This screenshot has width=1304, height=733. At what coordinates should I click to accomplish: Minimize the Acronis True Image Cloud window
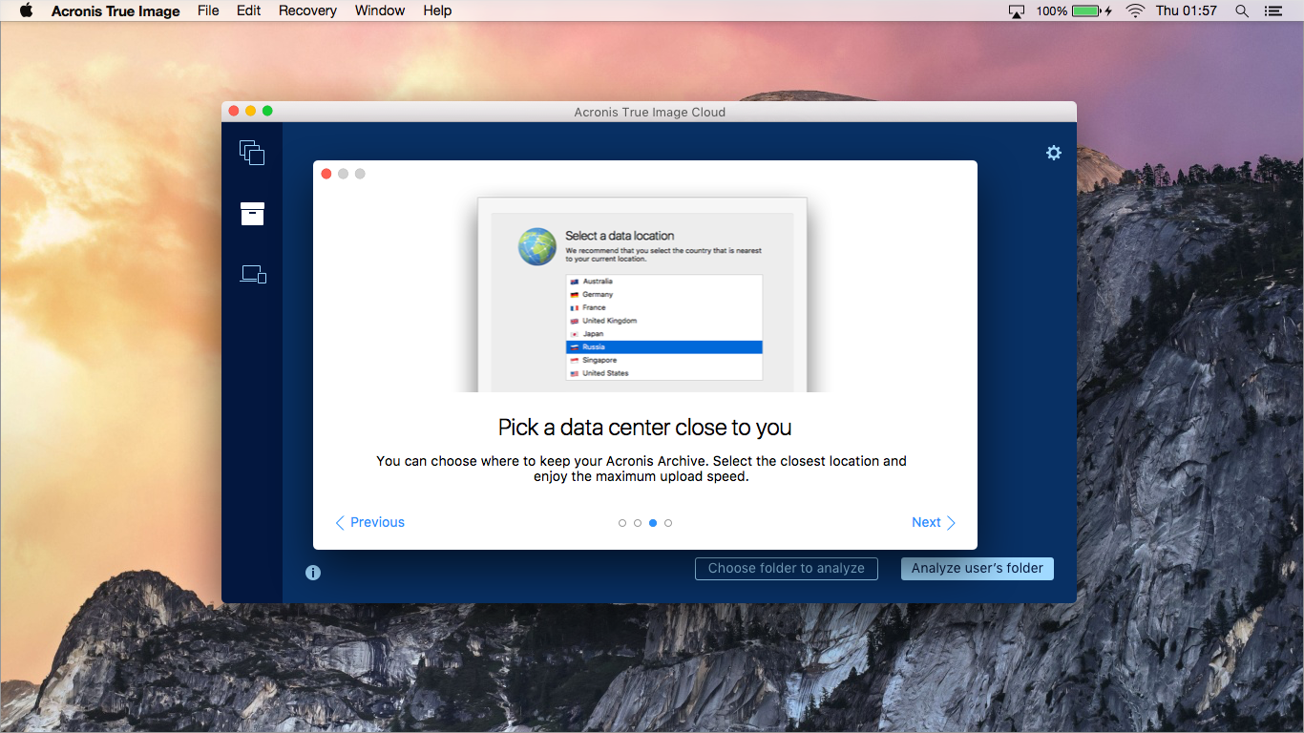[x=251, y=111]
